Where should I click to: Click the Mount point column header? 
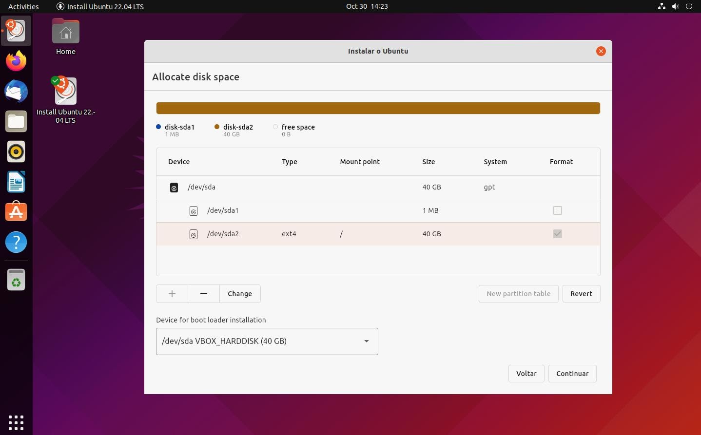pyautogui.click(x=360, y=162)
